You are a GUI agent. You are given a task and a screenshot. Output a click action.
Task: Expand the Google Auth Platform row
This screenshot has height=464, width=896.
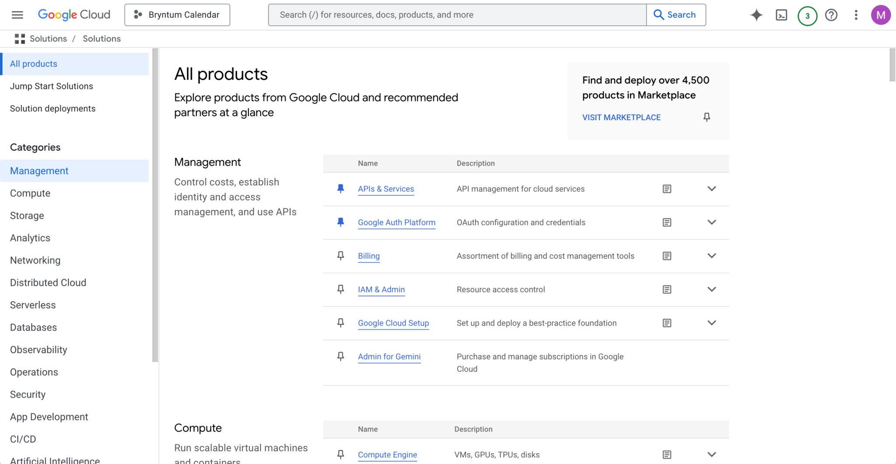712,222
